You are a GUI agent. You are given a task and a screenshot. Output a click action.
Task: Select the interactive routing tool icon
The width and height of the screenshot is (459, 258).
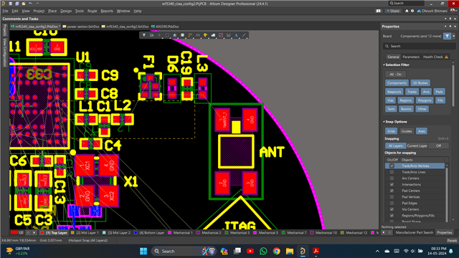click(190, 35)
